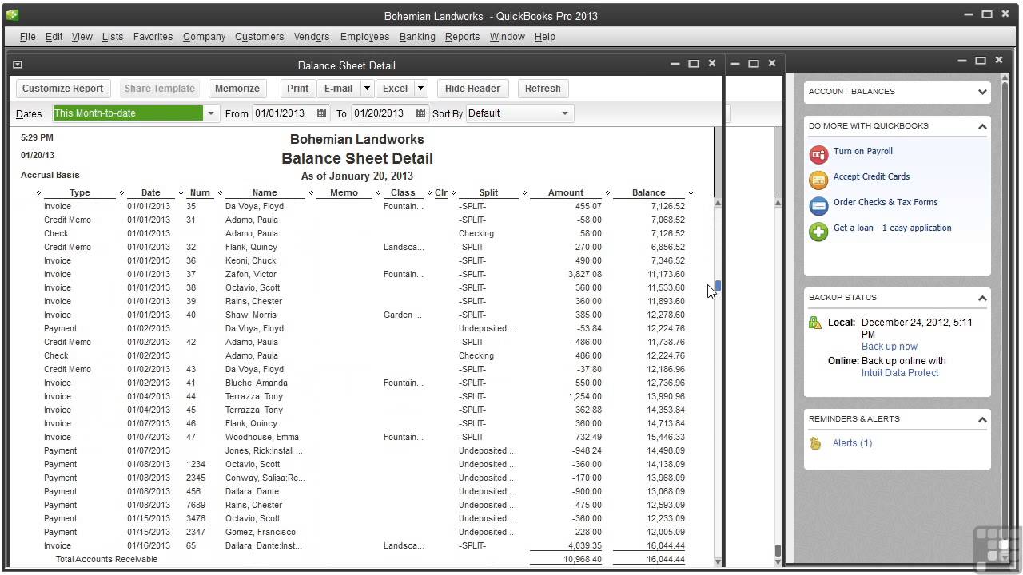Open the Vendors menu
This screenshot has height=575, width=1023.
[x=312, y=37]
